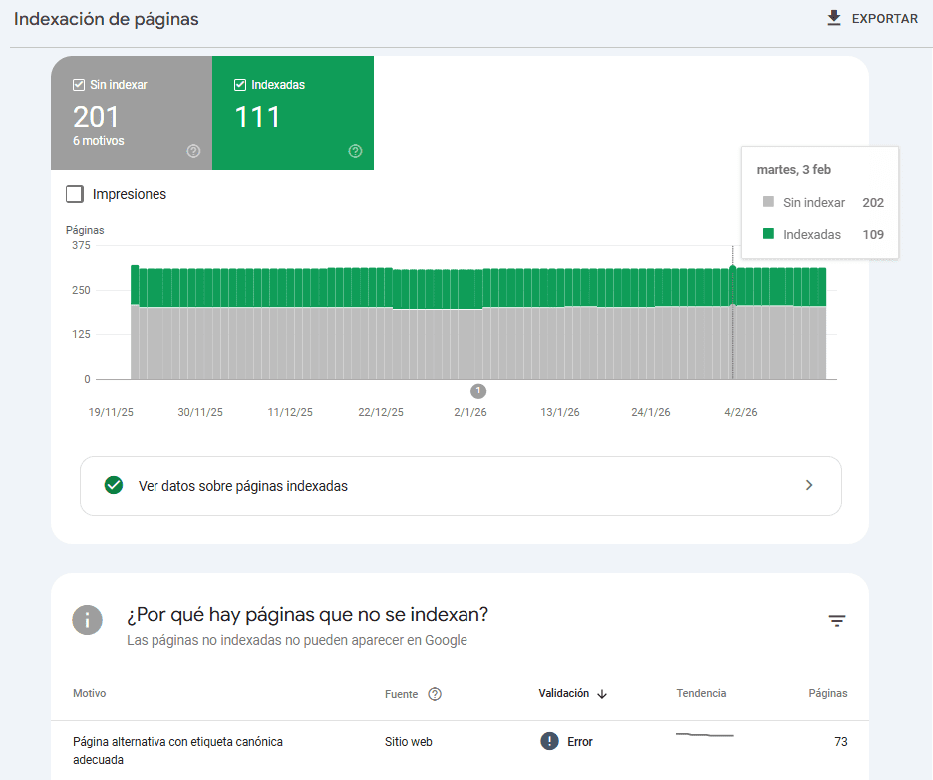Click the gray info icon in the non-indexed section

pyautogui.click(x=88, y=620)
